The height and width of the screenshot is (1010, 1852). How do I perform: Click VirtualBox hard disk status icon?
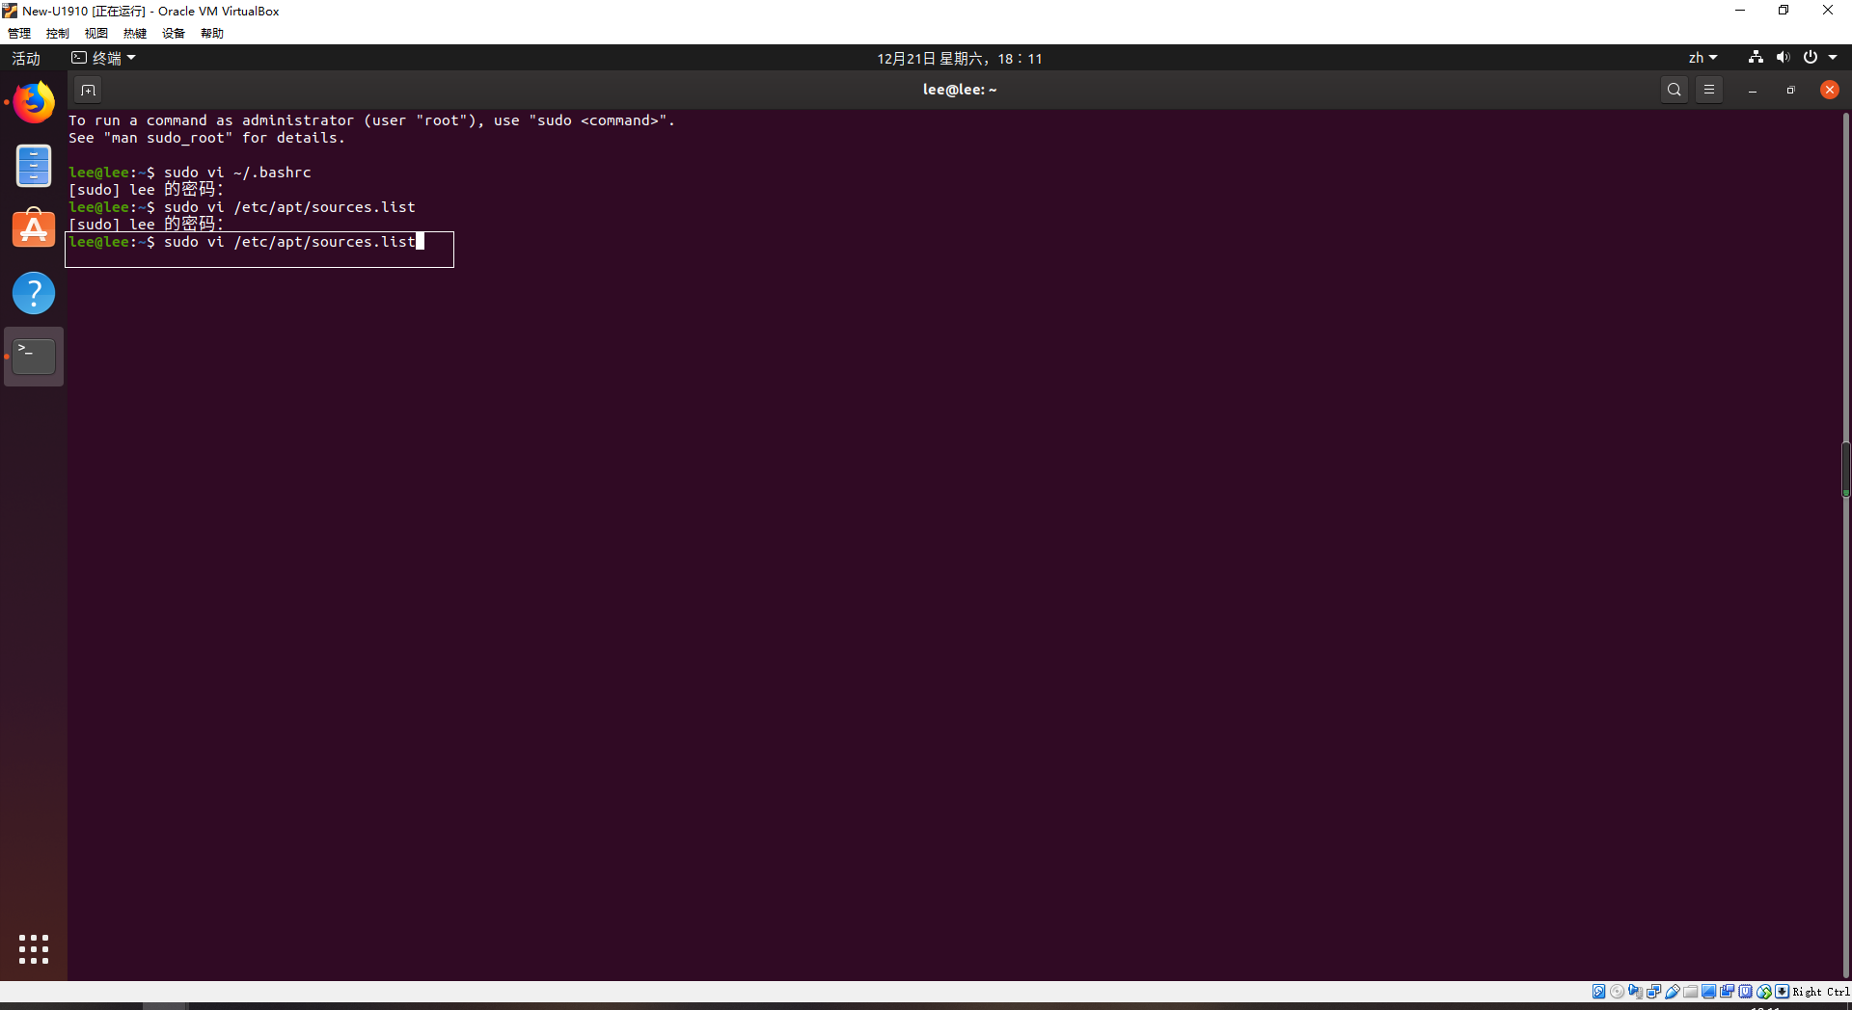coord(1598,991)
